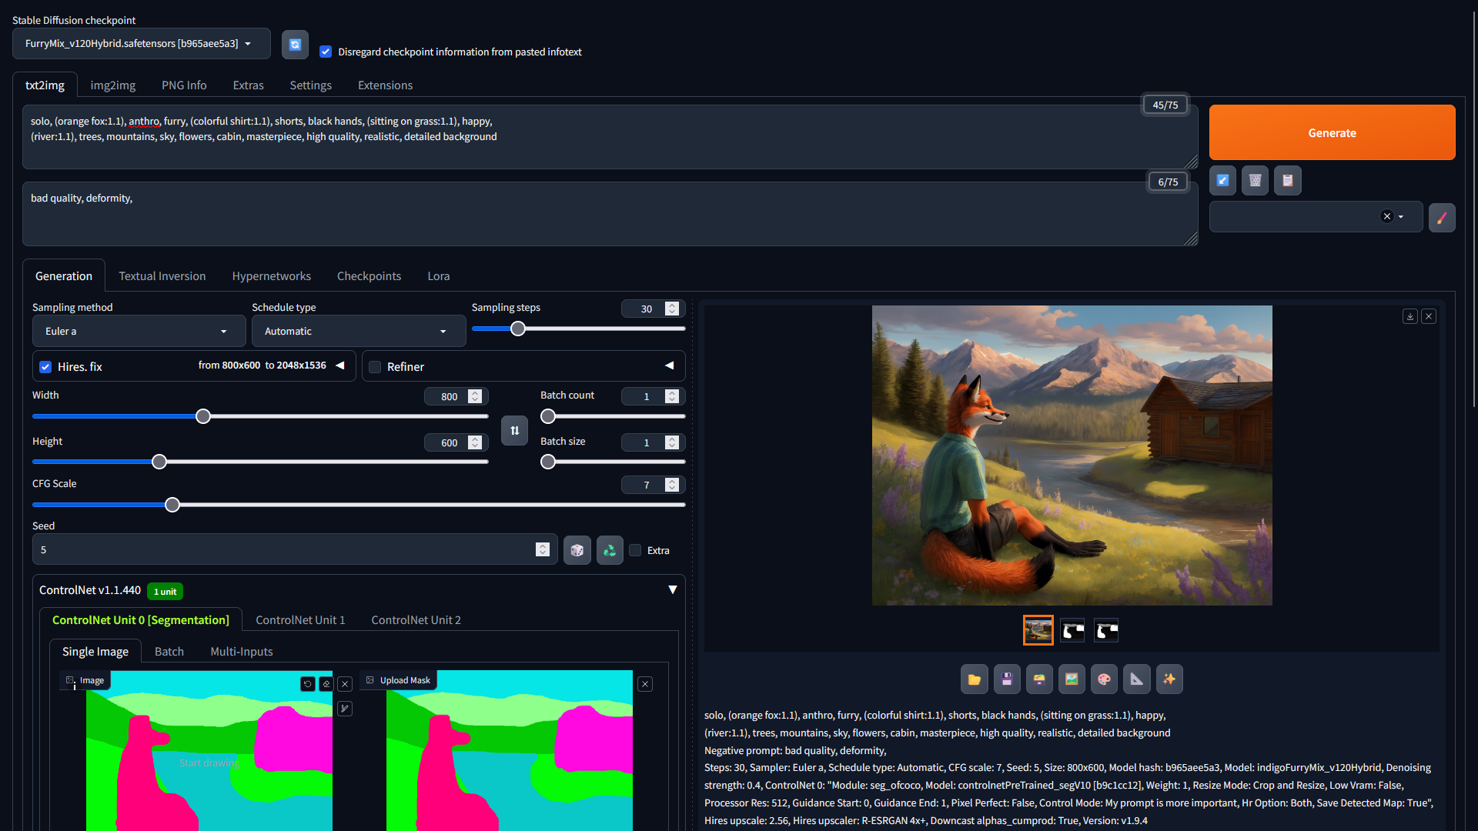Click the swap width and height icon
The height and width of the screenshot is (831, 1478).
click(514, 431)
